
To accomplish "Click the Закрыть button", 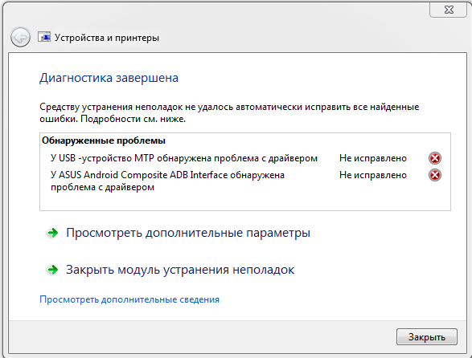I will coord(427,336).
